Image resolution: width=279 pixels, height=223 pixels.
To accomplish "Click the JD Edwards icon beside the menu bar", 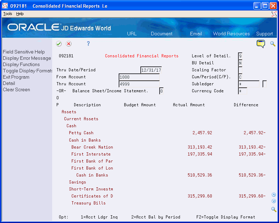I will pos(274,14).
